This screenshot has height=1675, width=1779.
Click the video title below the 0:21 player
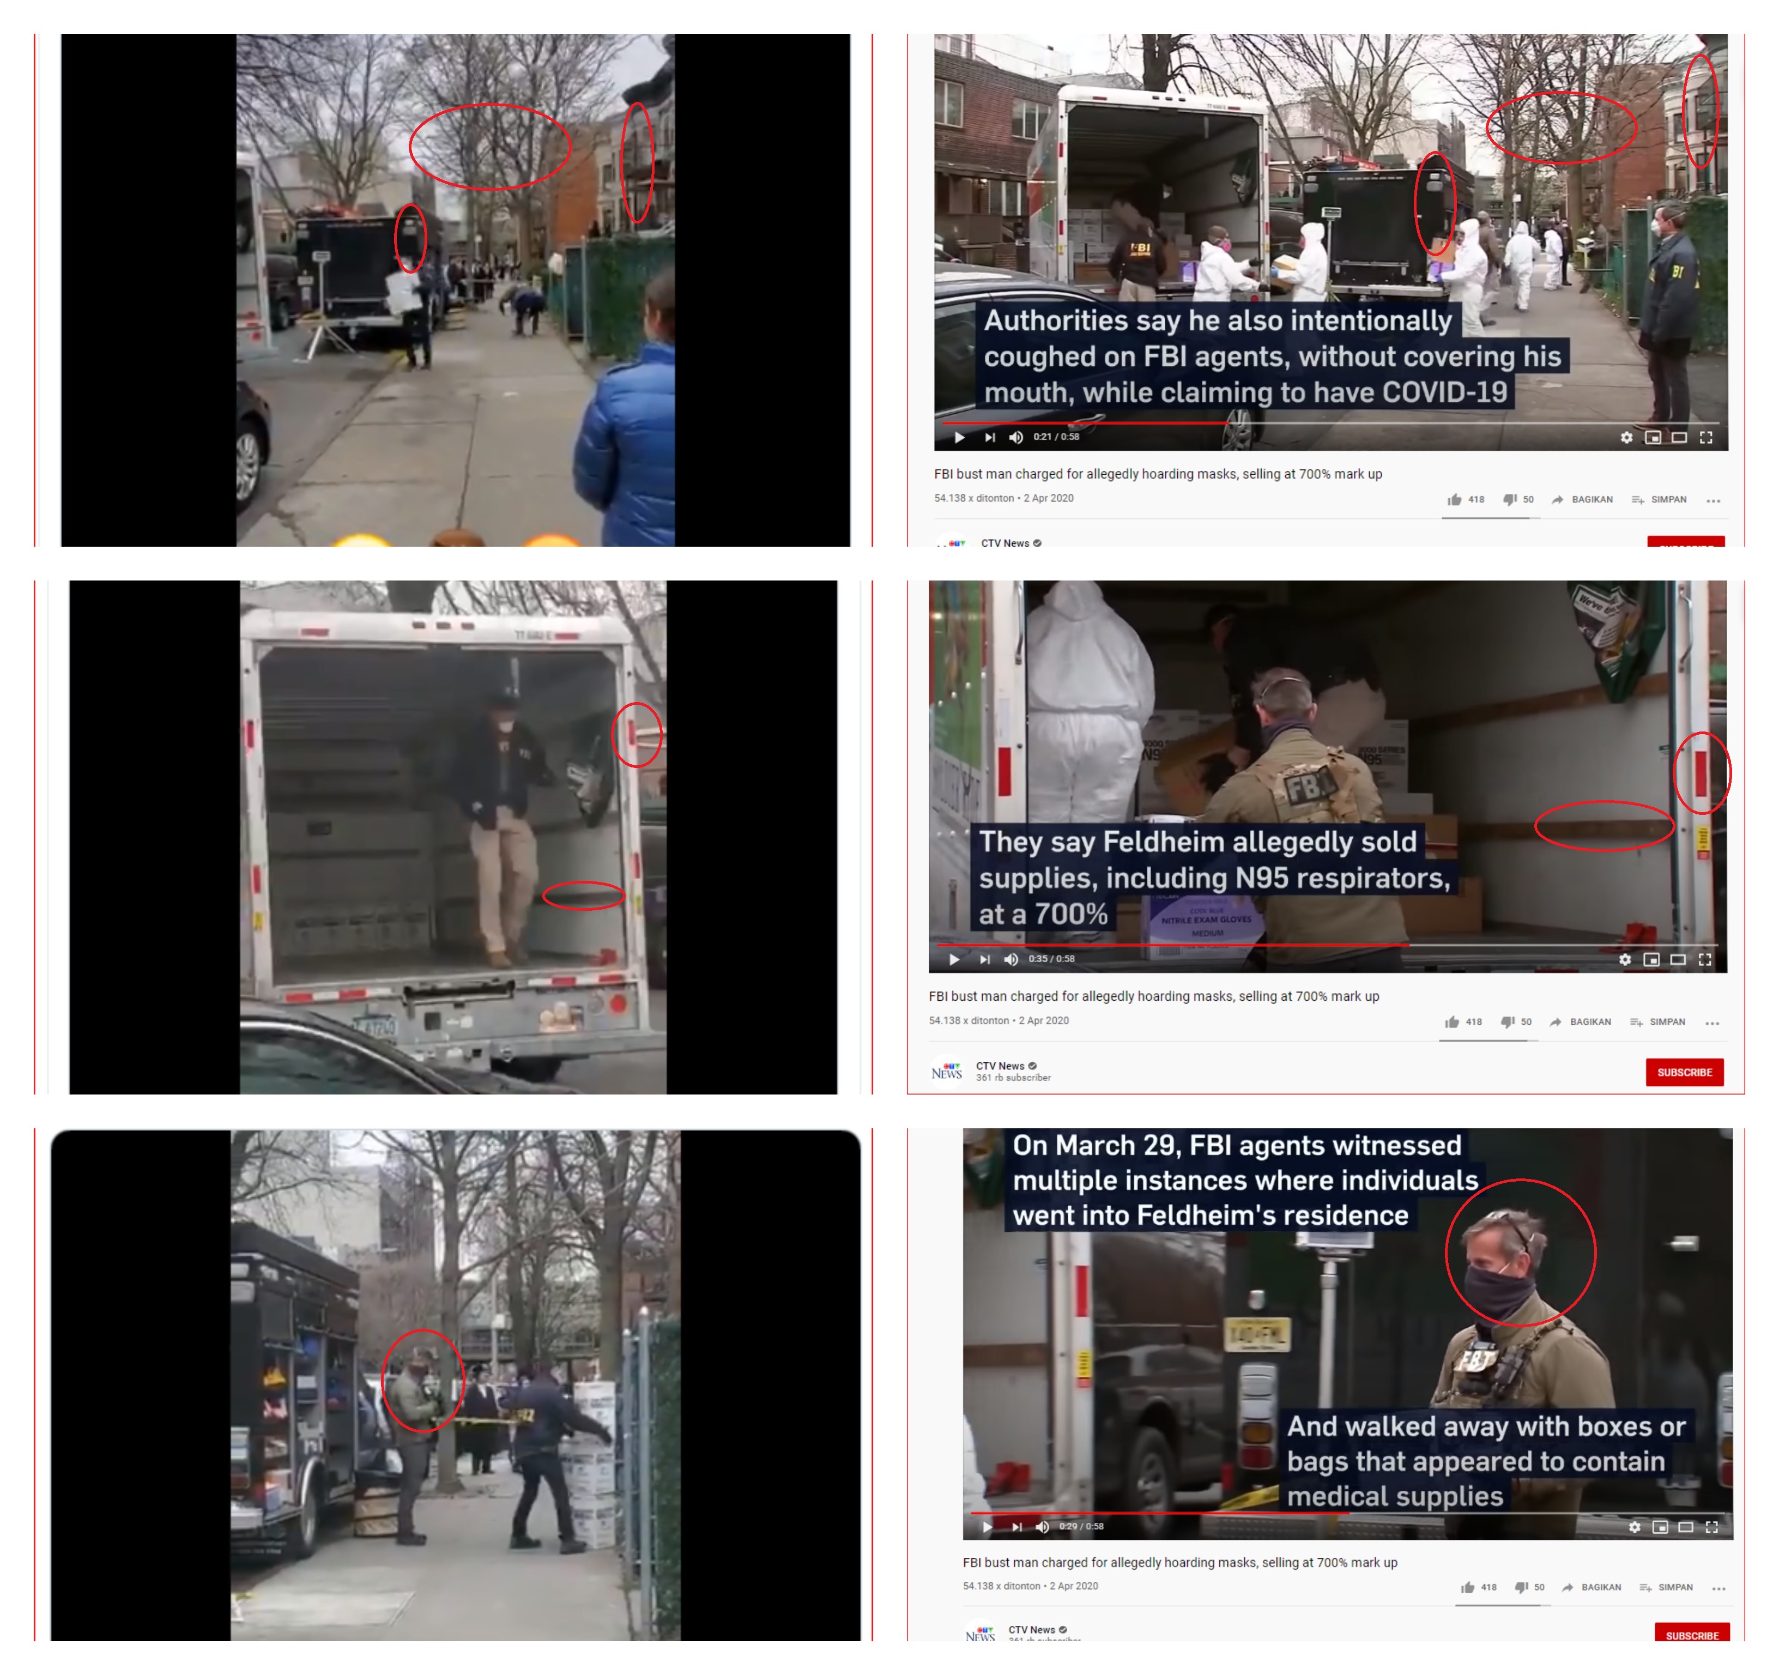1158,474
